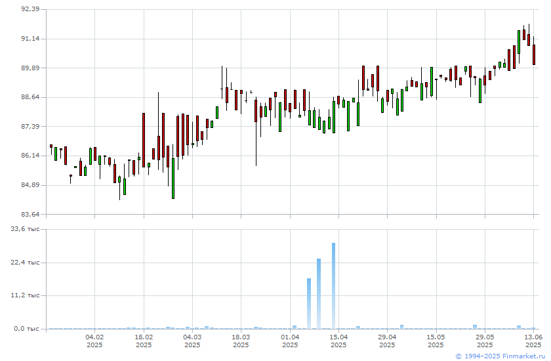Click the 15.04 2025 date label

[338, 341]
